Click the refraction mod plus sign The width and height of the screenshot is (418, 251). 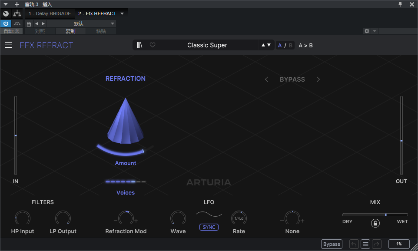pyautogui.click(x=136, y=221)
